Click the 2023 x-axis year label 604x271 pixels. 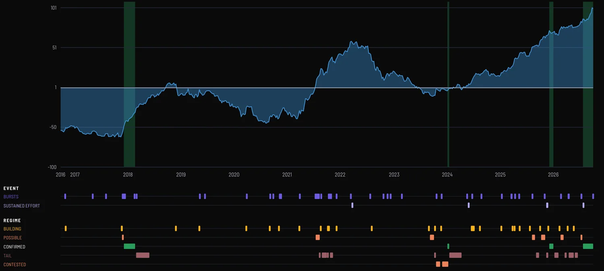(394, 175)
